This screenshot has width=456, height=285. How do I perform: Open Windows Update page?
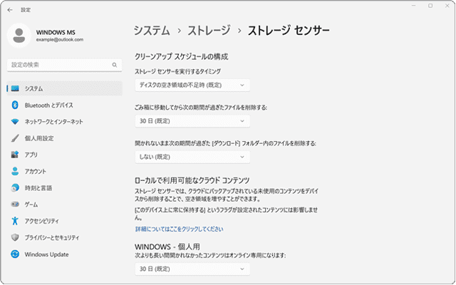65,254
